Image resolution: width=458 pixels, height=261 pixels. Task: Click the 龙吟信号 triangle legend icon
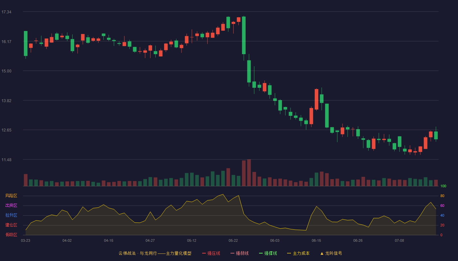(322, 253)
